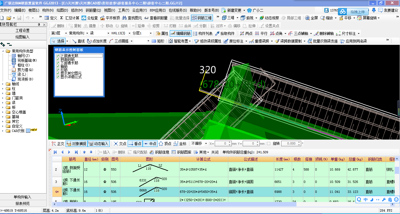Click 绘图输入 navigation button
Image resolution: width=400 pixels, height=214 pixels.
coord(23,37)
